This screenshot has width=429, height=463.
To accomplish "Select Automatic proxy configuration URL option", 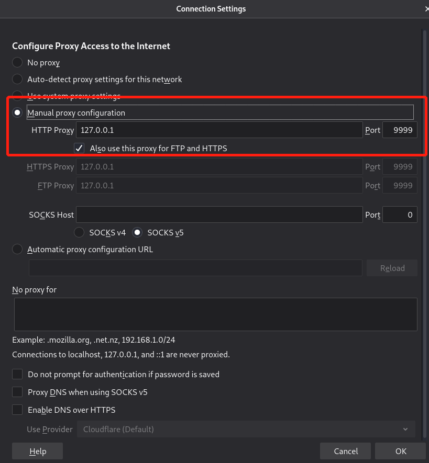I will pyautogui.click(x=17, y=250).
